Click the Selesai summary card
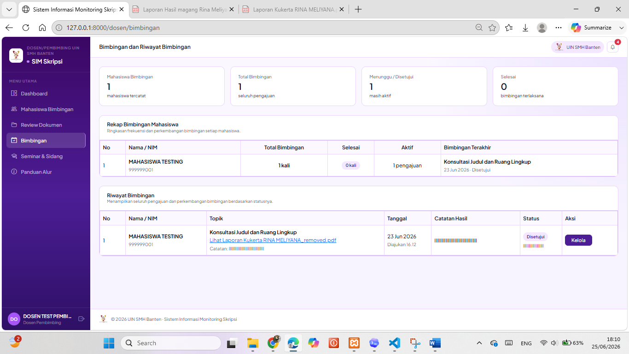The height and width of the screenshot is (354, 629). pos(555,86)
